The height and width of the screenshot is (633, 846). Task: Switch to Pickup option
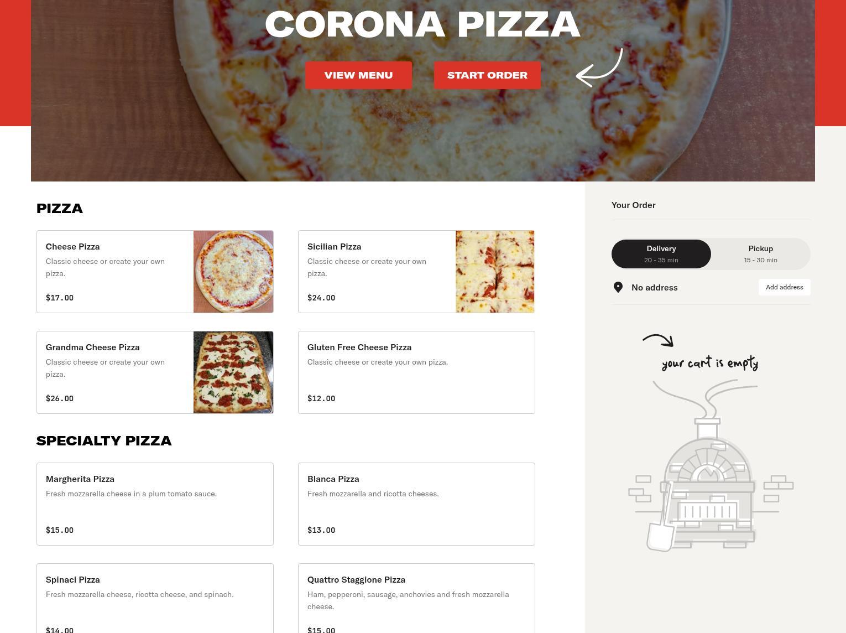coord(761,254)
